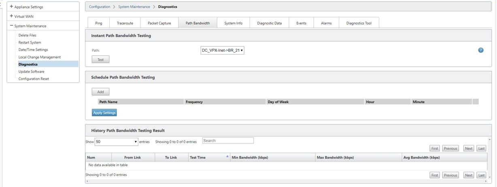Open the Path dropdown DC_VPX-Inet->BR_21
Viewport: 497px width, 187px height.
[222, 50]
